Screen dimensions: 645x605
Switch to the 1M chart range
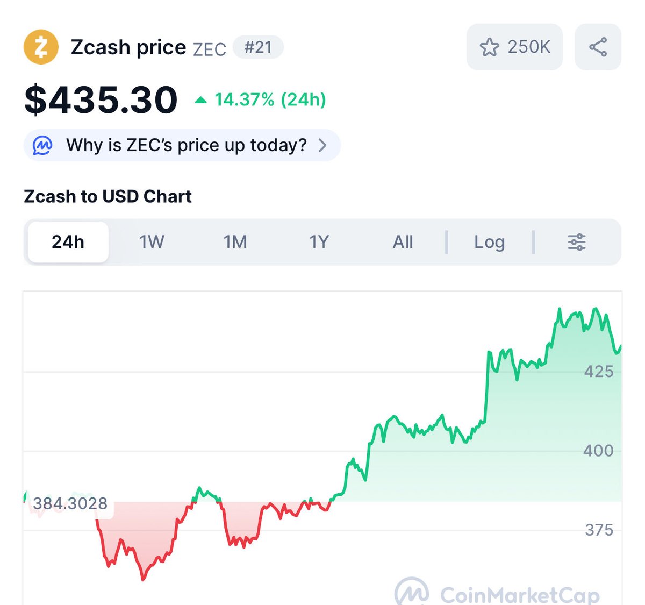point(235,242)
